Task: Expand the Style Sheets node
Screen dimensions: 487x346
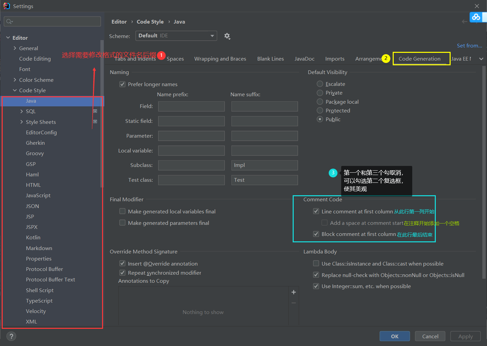Action: tap(22, 122)
